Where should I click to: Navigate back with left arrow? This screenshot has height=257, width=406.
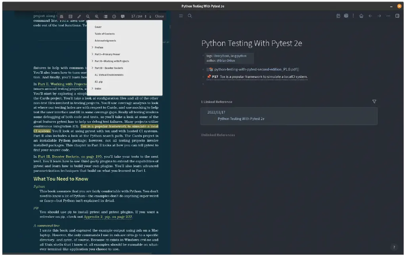click(370, 16)
